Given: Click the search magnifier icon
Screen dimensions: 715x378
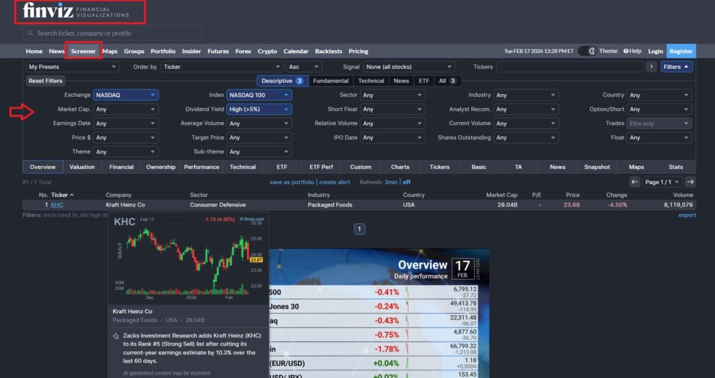Looking at the screenshot, I should click(29, 33).
